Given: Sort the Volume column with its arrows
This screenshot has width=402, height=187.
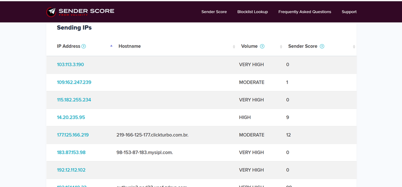Looking at the screenshot, I should click(281, 47).
